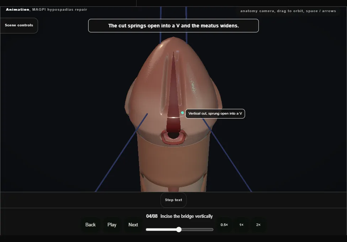Set playback speed to 0.5×
The height and width of the screenshot is (242, 347).
(x=224, y=225)
